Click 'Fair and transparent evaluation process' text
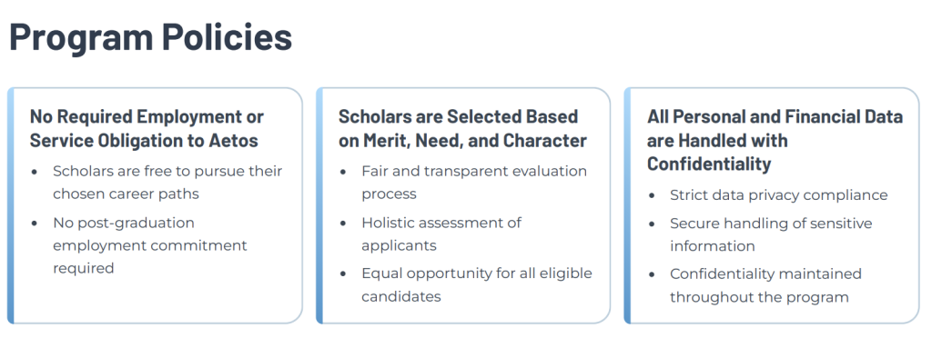The image size is (932, 338). [473, 183]
